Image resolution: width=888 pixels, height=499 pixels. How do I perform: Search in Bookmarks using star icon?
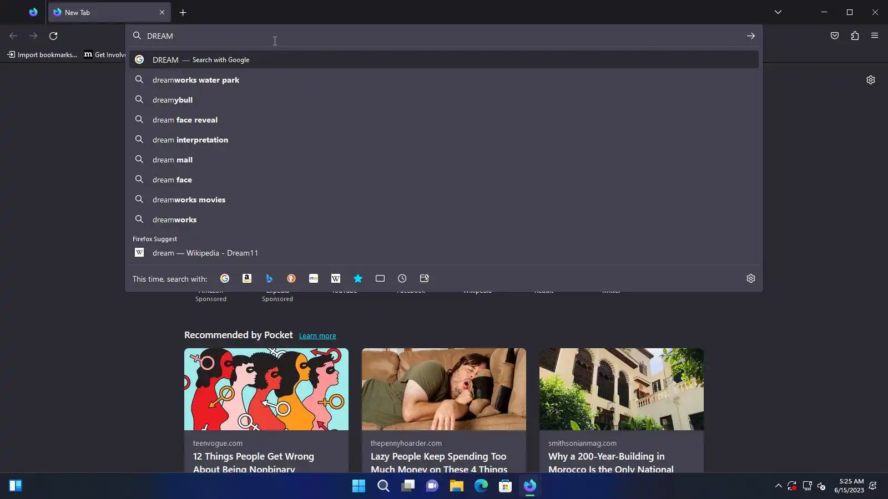pyautogui.click(x=358, y=278)
